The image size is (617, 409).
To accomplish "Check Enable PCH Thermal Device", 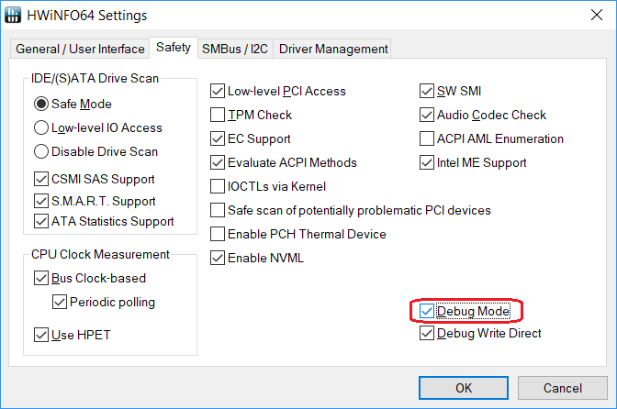I will pyautogui.click(x=218, y=234).
